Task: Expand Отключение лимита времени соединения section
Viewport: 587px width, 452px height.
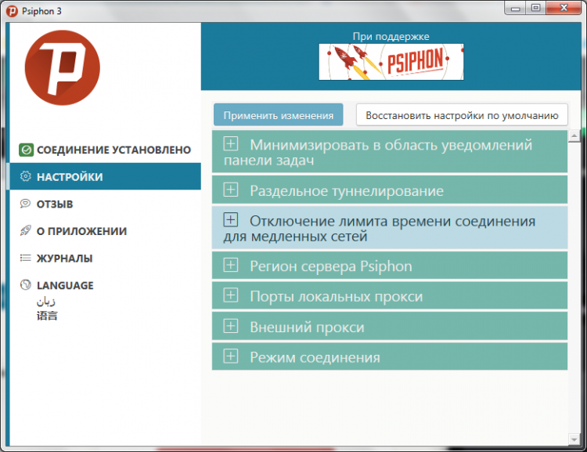Action: point(230,220)
